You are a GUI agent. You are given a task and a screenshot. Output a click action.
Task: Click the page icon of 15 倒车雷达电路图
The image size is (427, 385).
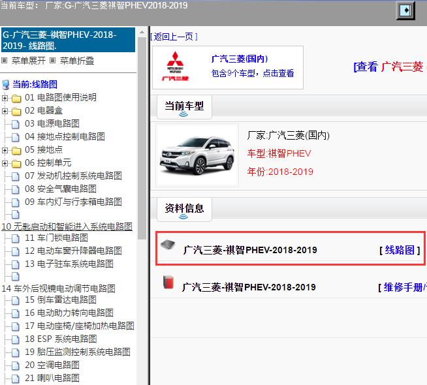[16, 300]
